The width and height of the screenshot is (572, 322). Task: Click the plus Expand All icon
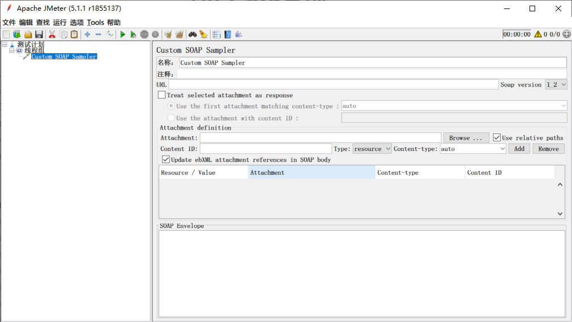(x=87, y=35)
